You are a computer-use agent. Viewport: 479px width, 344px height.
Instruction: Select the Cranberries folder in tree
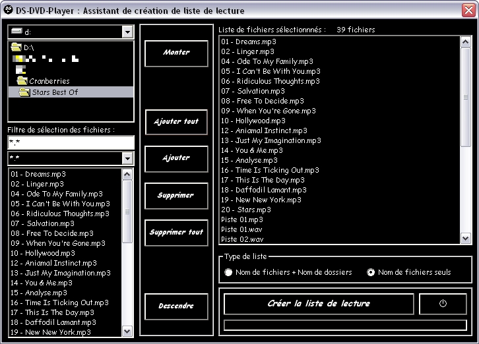point(49,81)
